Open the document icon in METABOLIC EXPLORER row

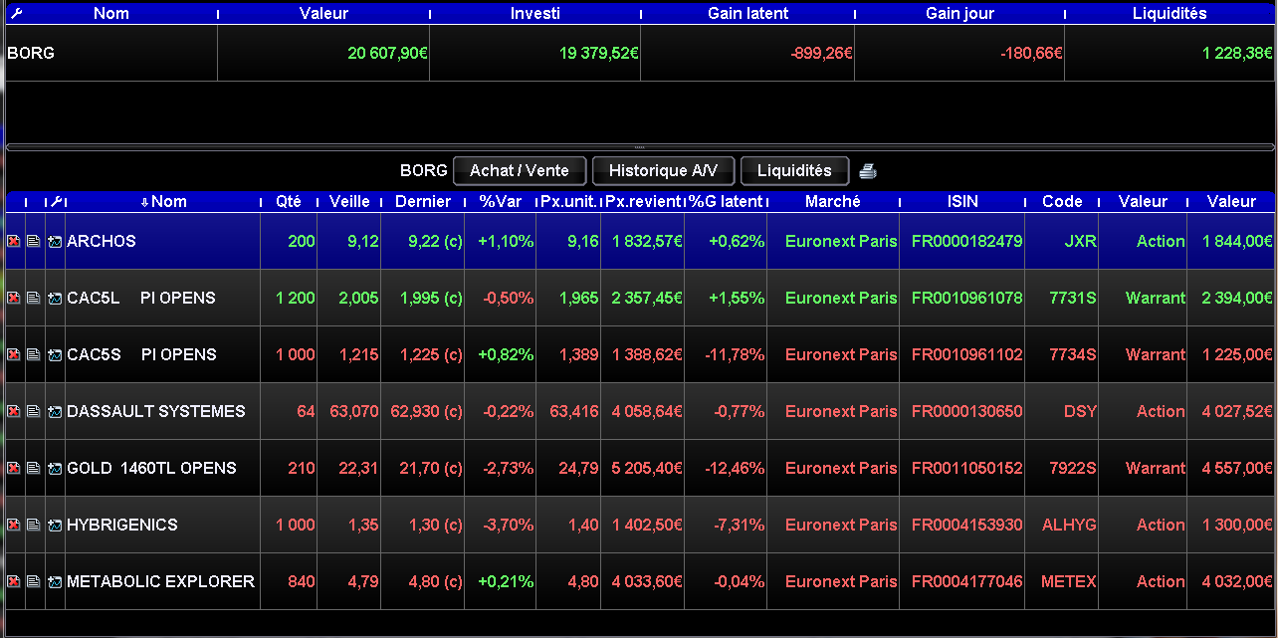[x=34, y=581]
